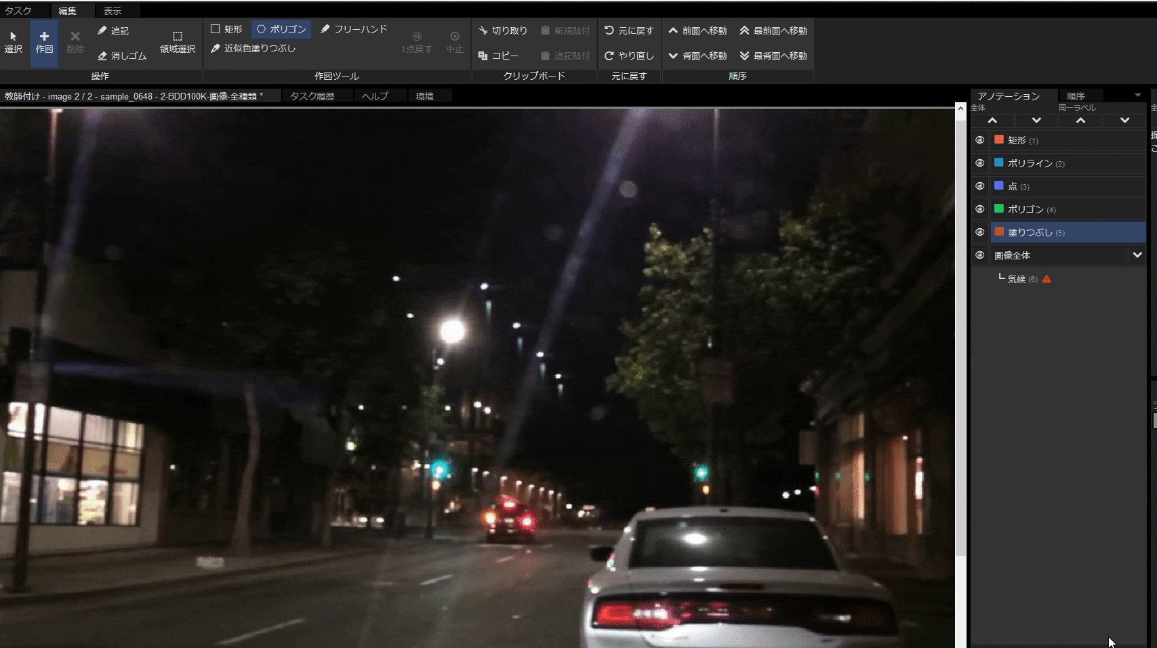Select the 気候 (6) attribute item
Viewport: 1157px width, 648px height.
[1022, 279]
